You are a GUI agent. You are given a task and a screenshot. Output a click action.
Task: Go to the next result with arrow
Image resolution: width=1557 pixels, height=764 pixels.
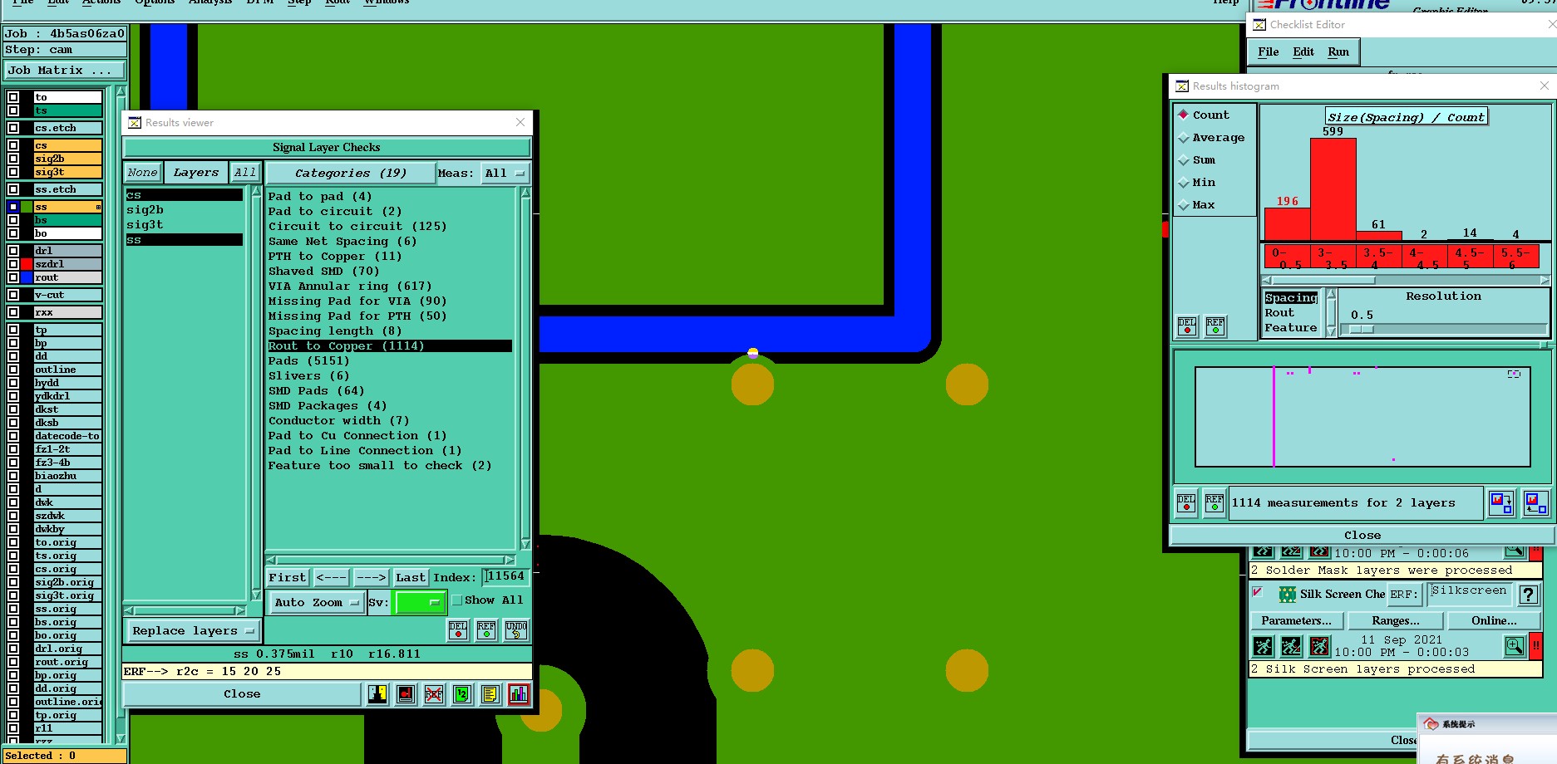[x=371, y=577]
